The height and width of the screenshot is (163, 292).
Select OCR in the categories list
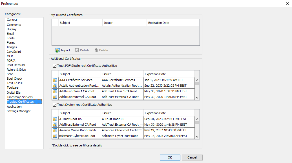(x=10, y=56)
